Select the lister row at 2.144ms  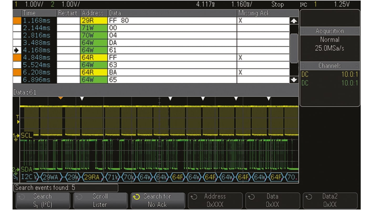point(151,28)
